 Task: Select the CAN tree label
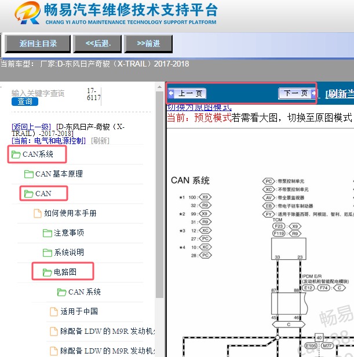coord(43,193)
